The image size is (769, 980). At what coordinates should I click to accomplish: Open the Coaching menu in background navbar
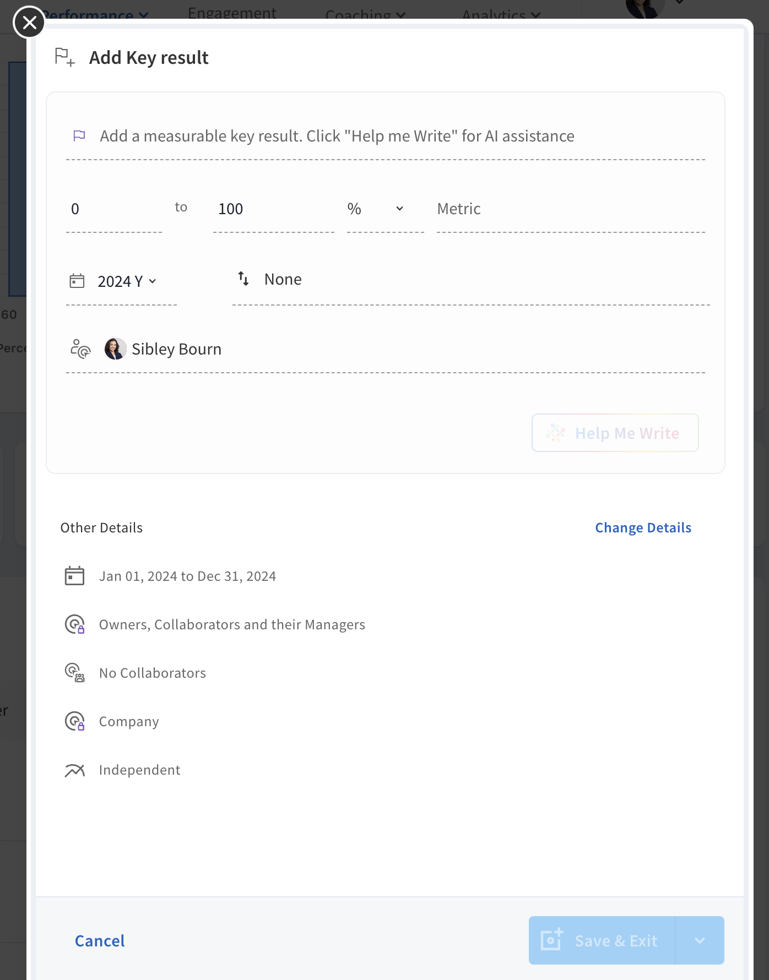pos(365,15)
